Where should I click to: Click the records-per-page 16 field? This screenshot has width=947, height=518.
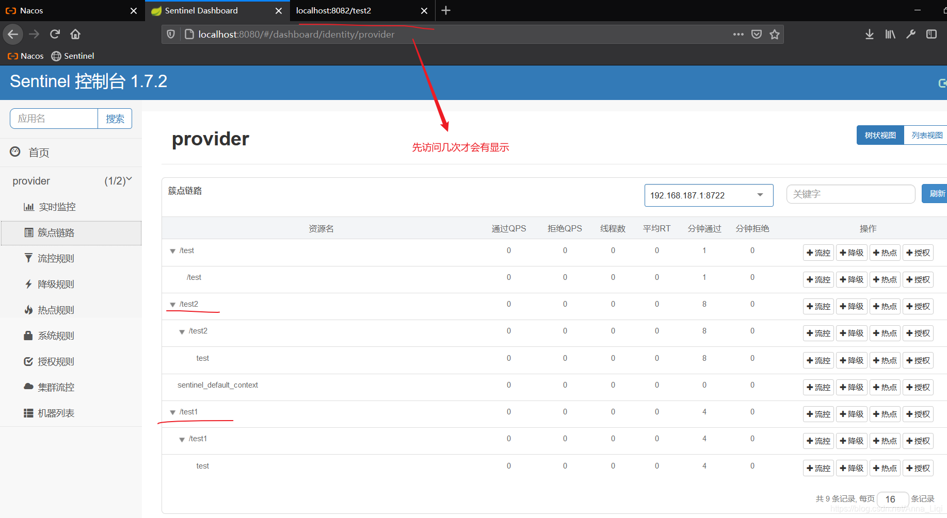tap(893, 499)
